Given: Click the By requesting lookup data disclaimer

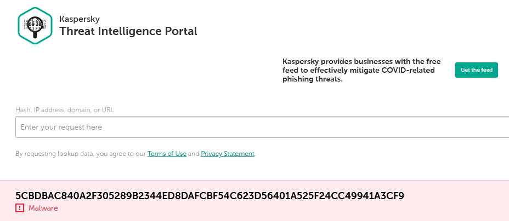Looking at the screenshot, I should click(x=81, y=154).
